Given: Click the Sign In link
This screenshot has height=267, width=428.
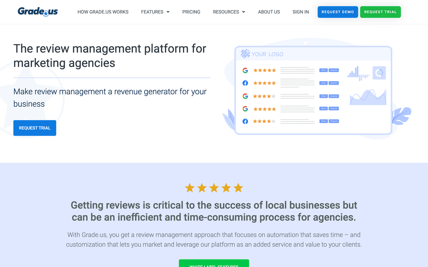Looking at the screenshot, I should coord(301,12).
